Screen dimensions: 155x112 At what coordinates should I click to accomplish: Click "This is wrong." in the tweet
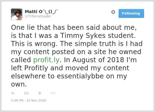(x=34, y=44)
